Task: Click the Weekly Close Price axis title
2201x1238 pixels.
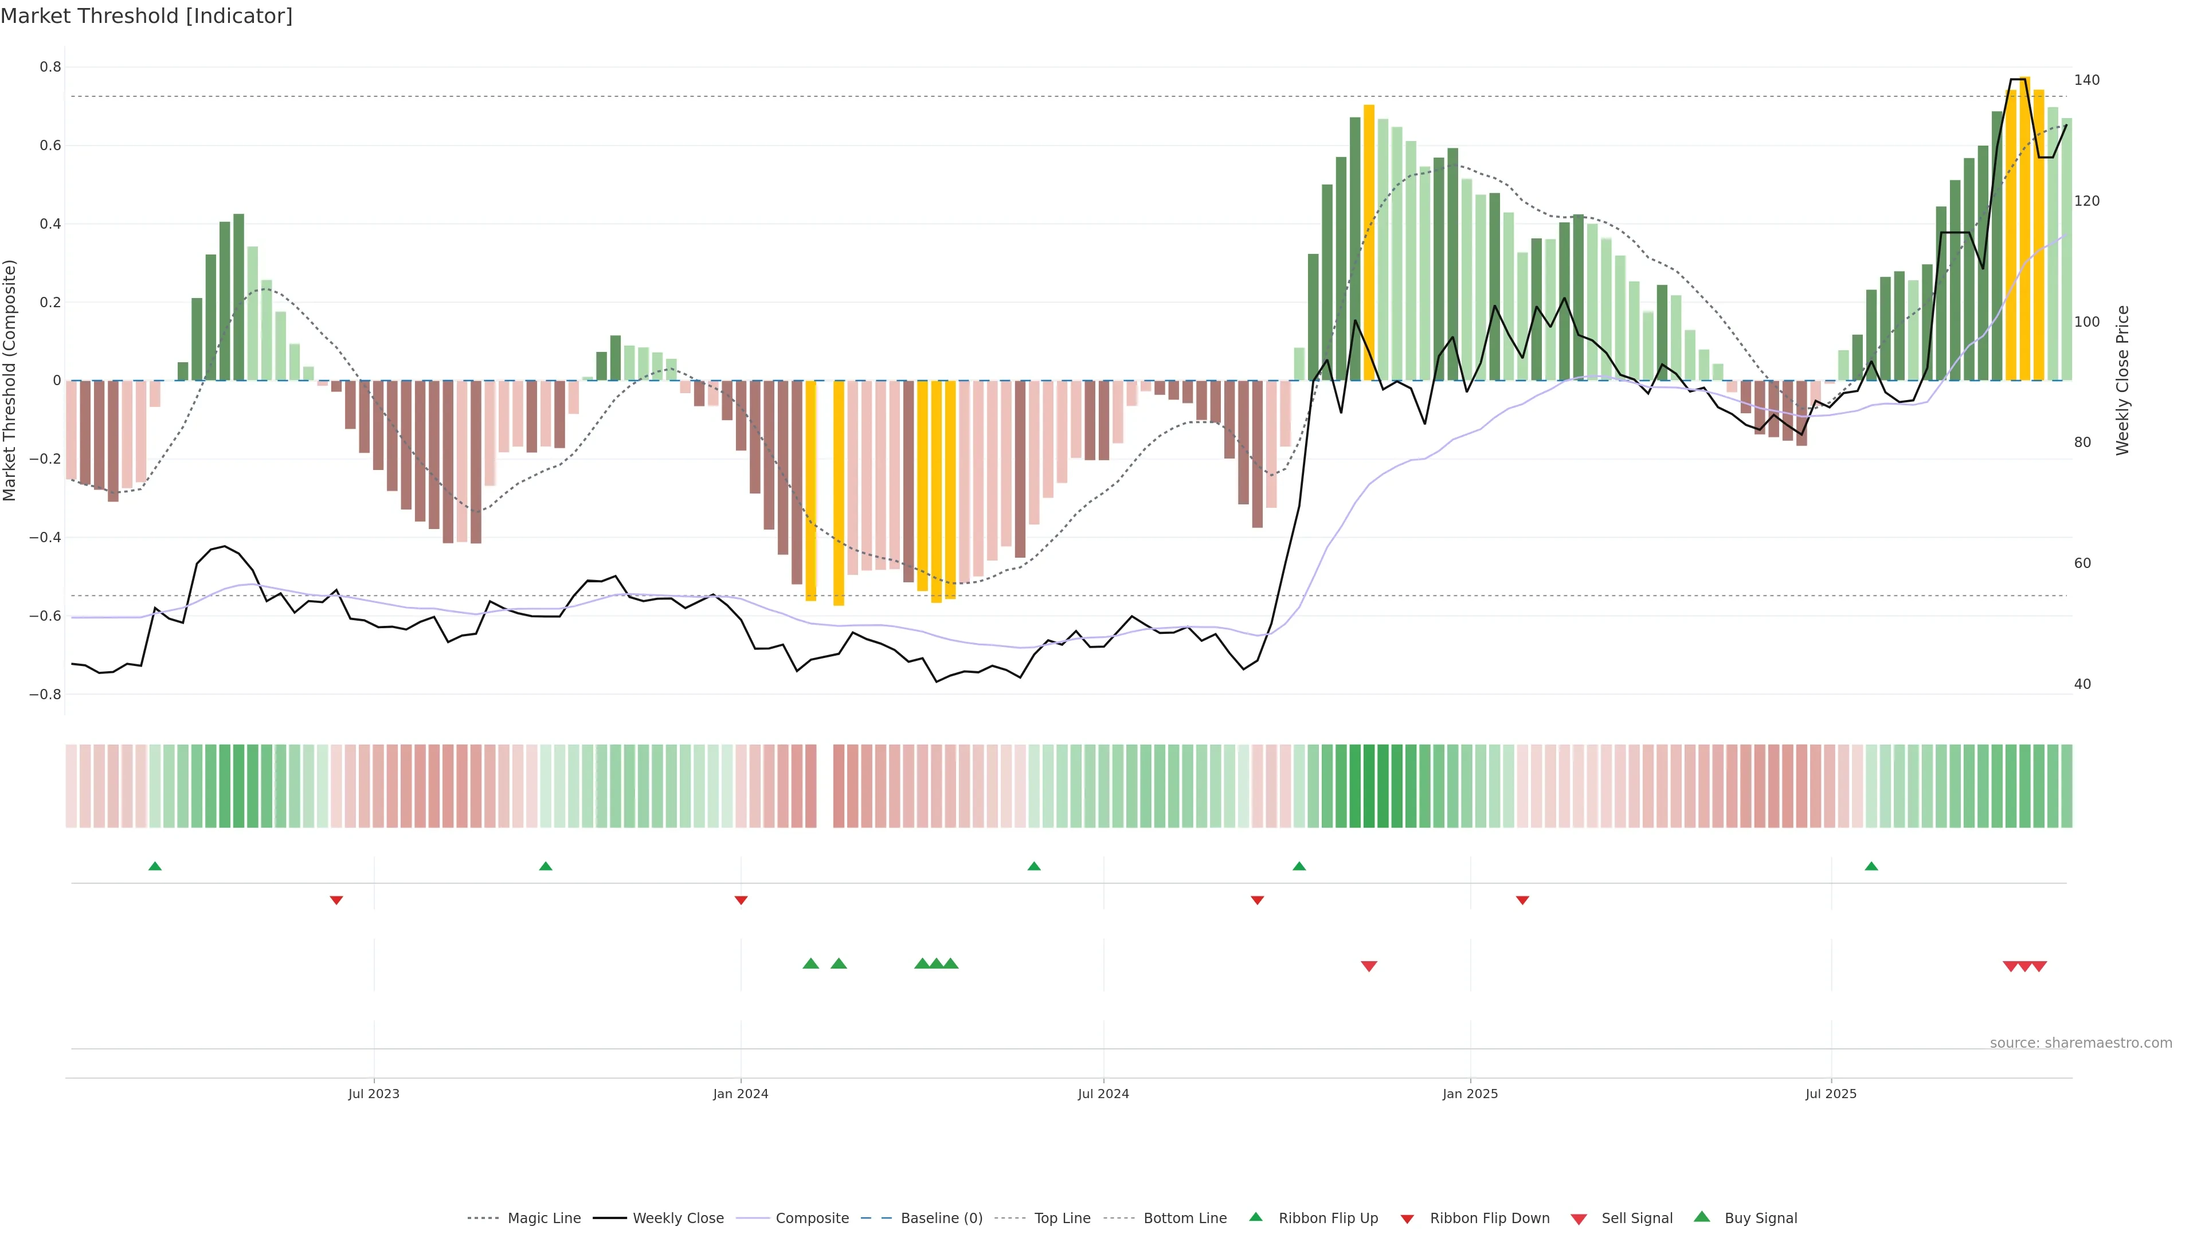Action: (x=2122, y=380)
